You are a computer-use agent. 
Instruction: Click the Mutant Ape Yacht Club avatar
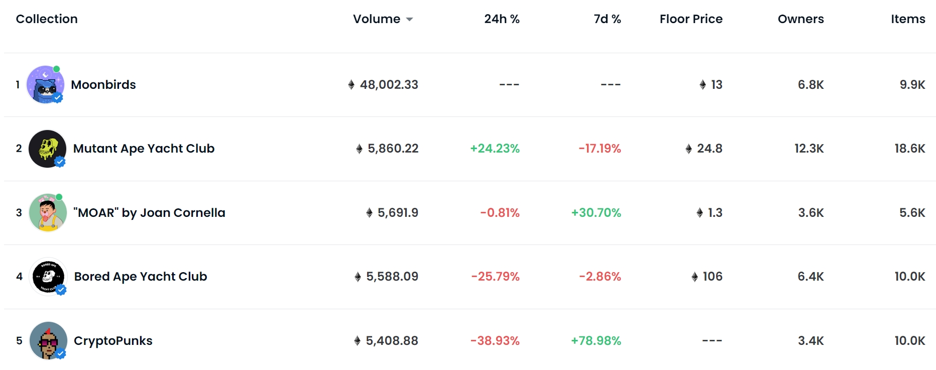(48, 149)
